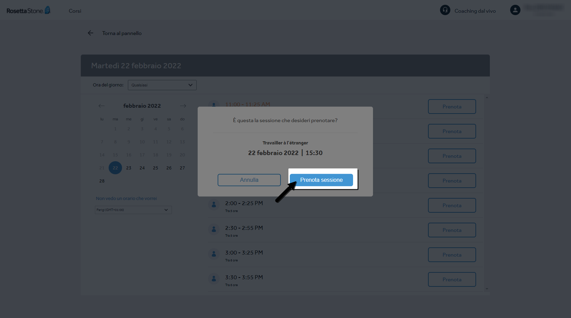Viewport: 571px width, 318px height.
Task: Select February 28 in the calendar
Action: click(x=102, y=181)
